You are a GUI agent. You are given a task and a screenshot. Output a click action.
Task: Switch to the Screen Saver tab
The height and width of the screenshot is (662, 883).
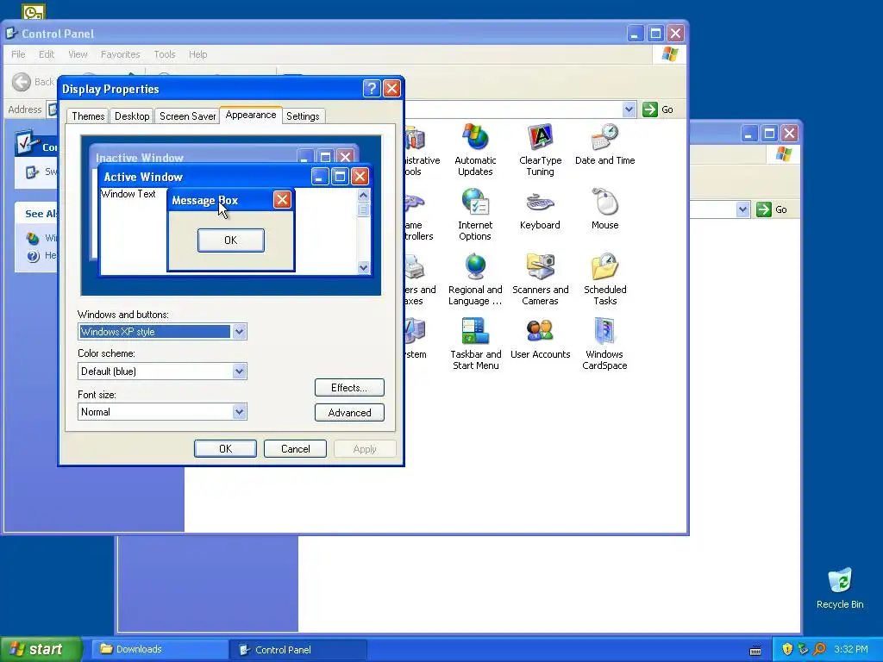point(187,116)
